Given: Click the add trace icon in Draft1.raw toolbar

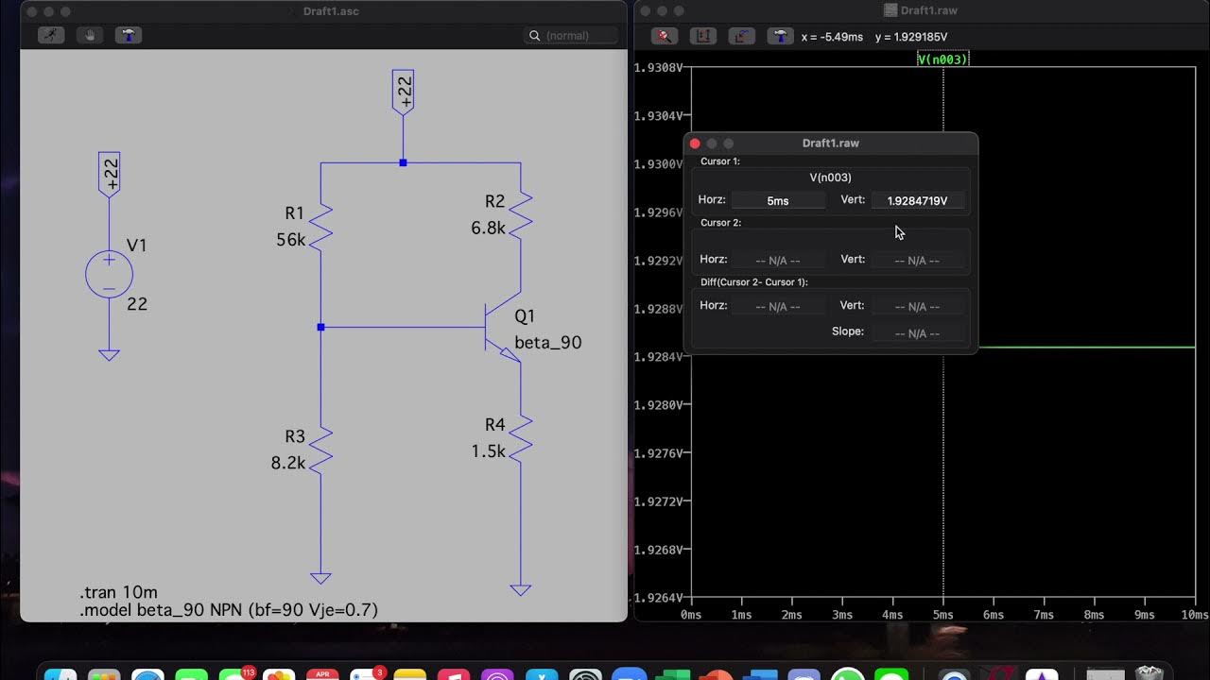Looking at the screenshot, I should click(742, 36).
